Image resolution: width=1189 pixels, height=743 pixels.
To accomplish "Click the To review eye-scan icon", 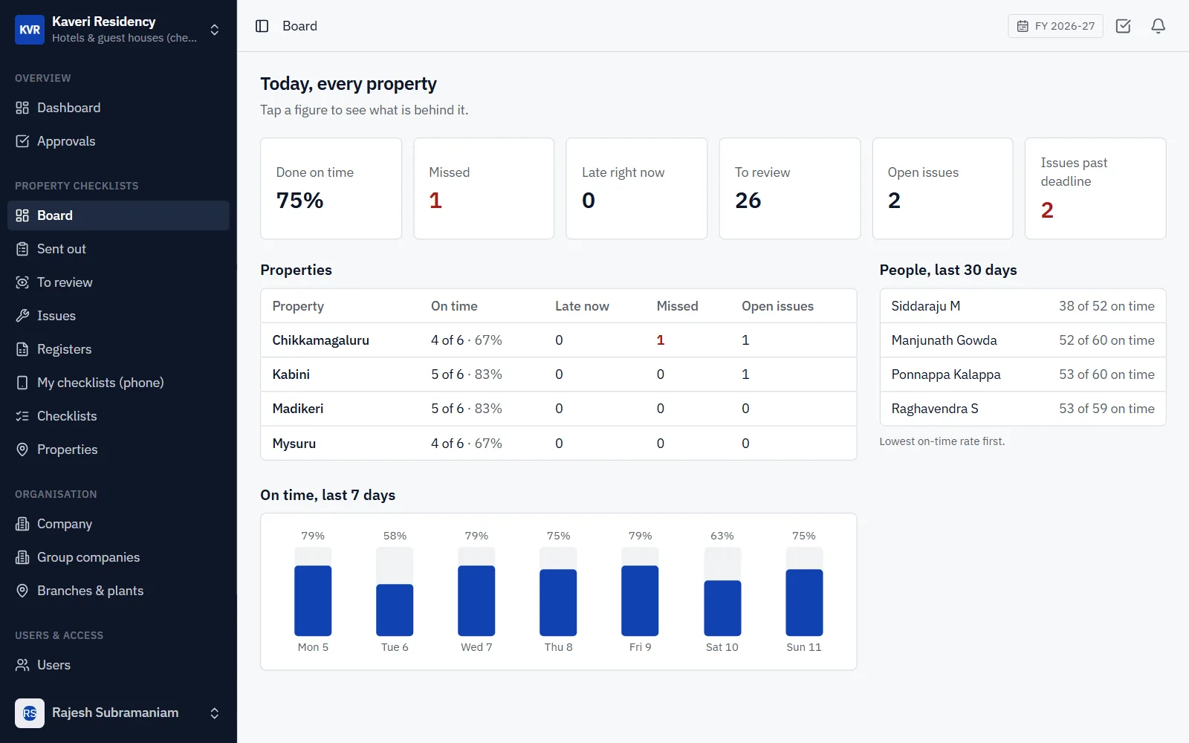I will [22, 282].
